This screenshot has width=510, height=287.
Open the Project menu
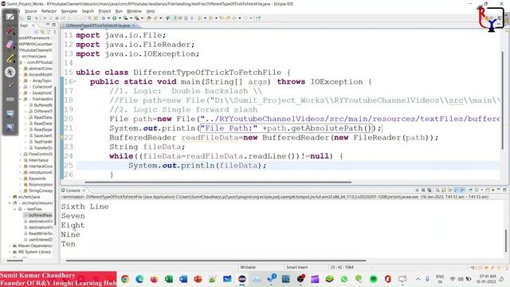(104, 11)
